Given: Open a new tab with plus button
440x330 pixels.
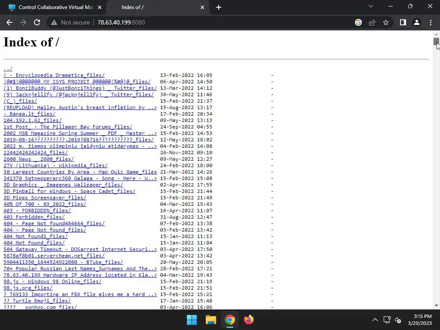Looking at the screenshot, I should [219, 7].
